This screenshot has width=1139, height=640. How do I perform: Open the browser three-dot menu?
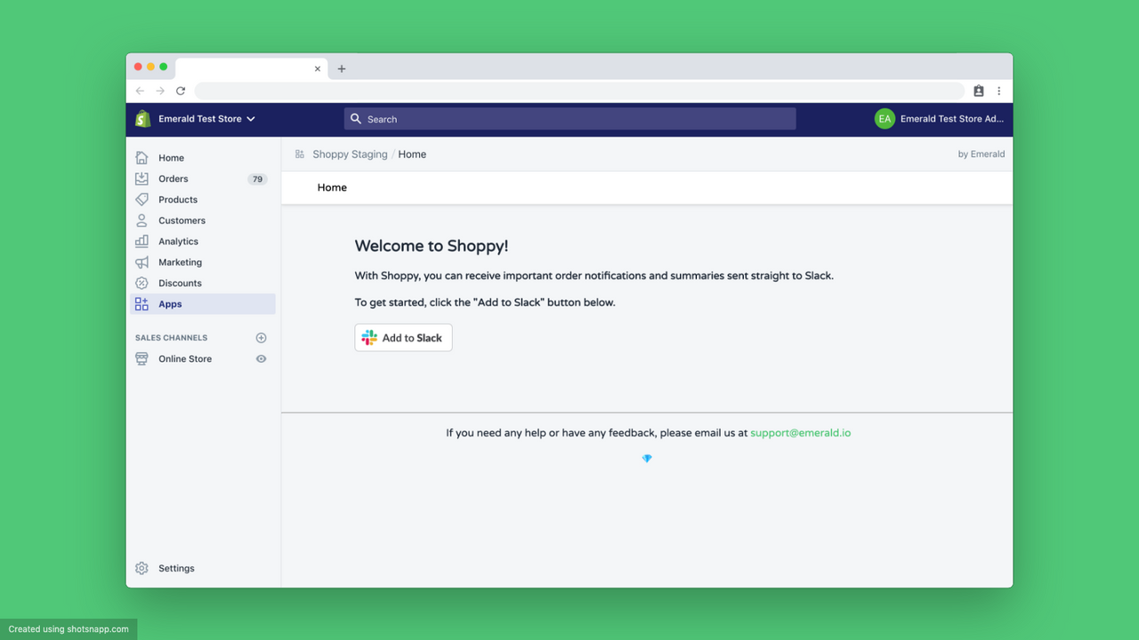[x=999, y=91]
